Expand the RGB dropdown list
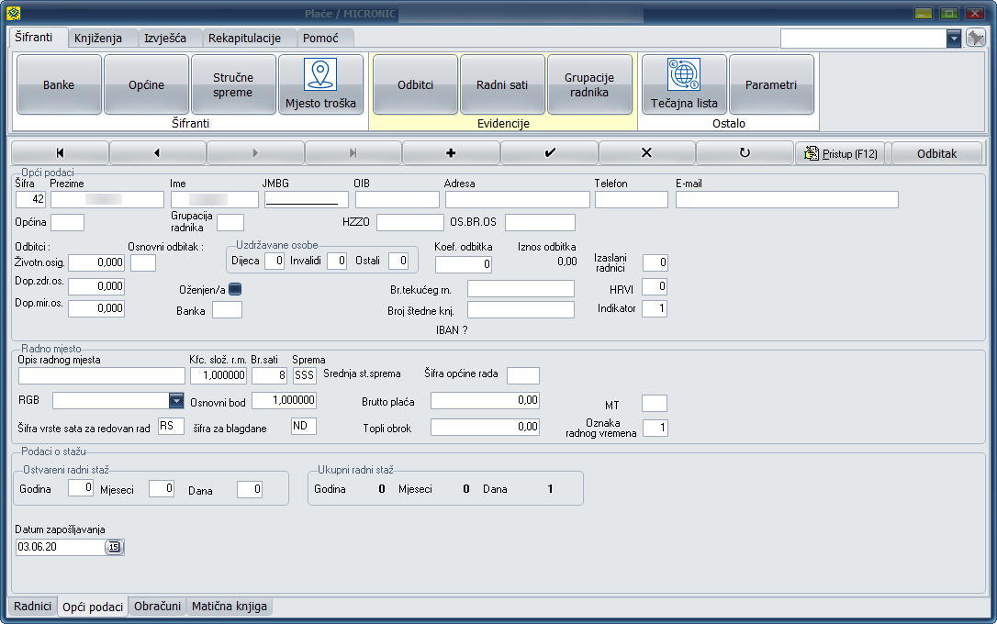Viewport: 997px width, 624px height. click(176, 400)
